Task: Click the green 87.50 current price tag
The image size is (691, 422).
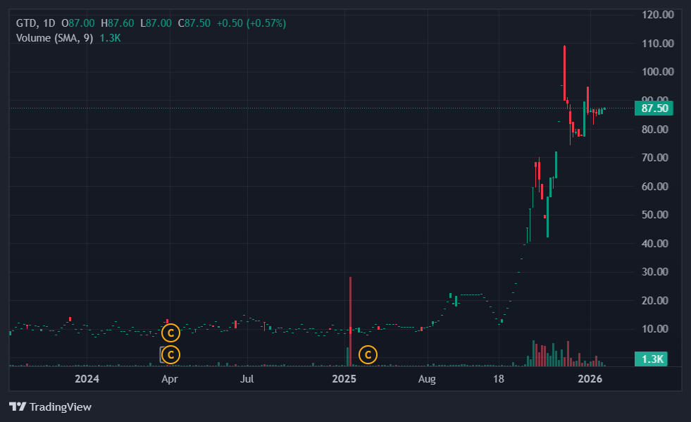Action: click(x=654, y=108)
